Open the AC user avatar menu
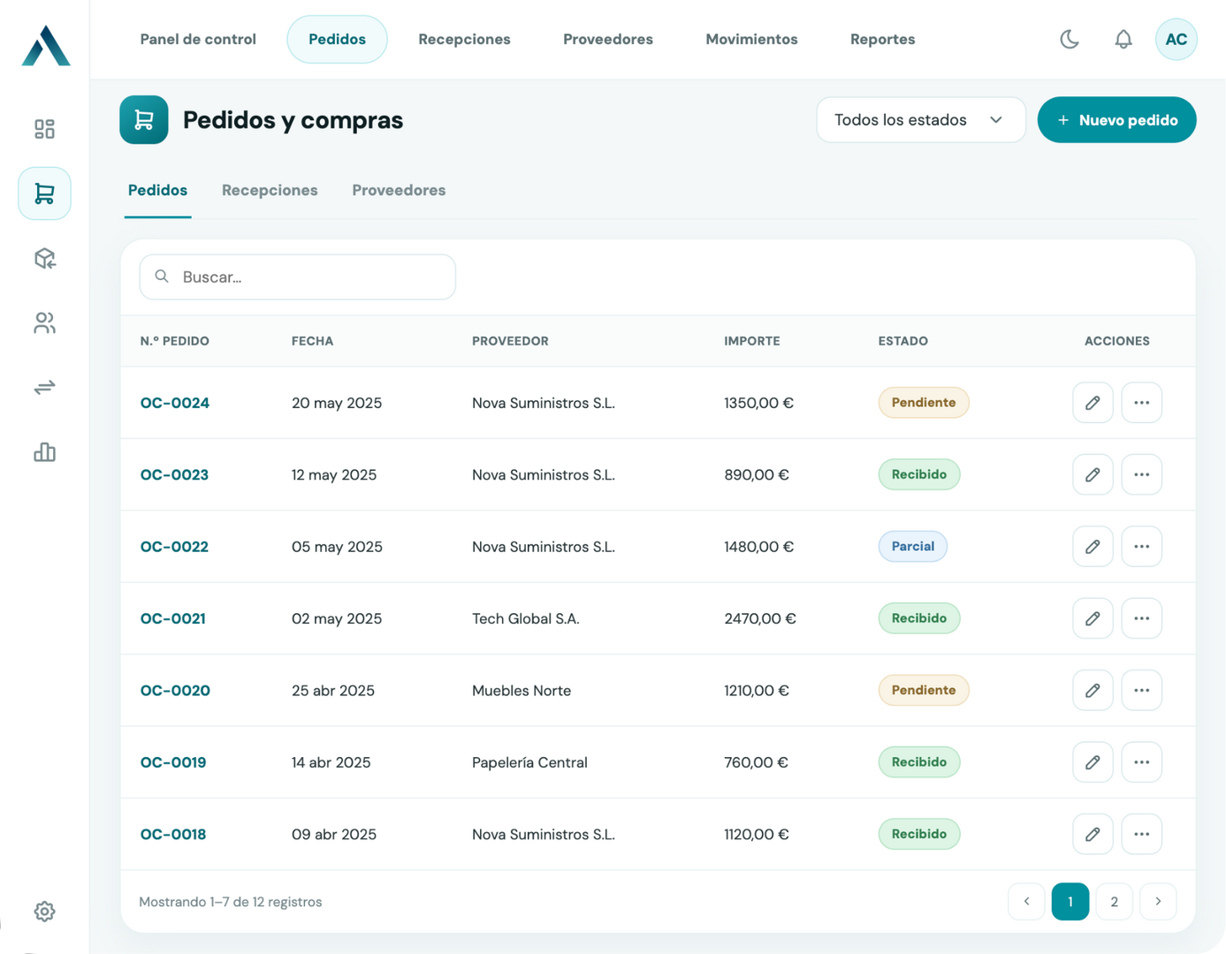Screen dimensions: 1226x954 (x=1177, y=39)
